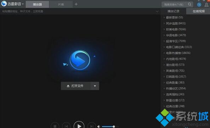
Task: Click the previous track button
Action: tap(66, 126)
